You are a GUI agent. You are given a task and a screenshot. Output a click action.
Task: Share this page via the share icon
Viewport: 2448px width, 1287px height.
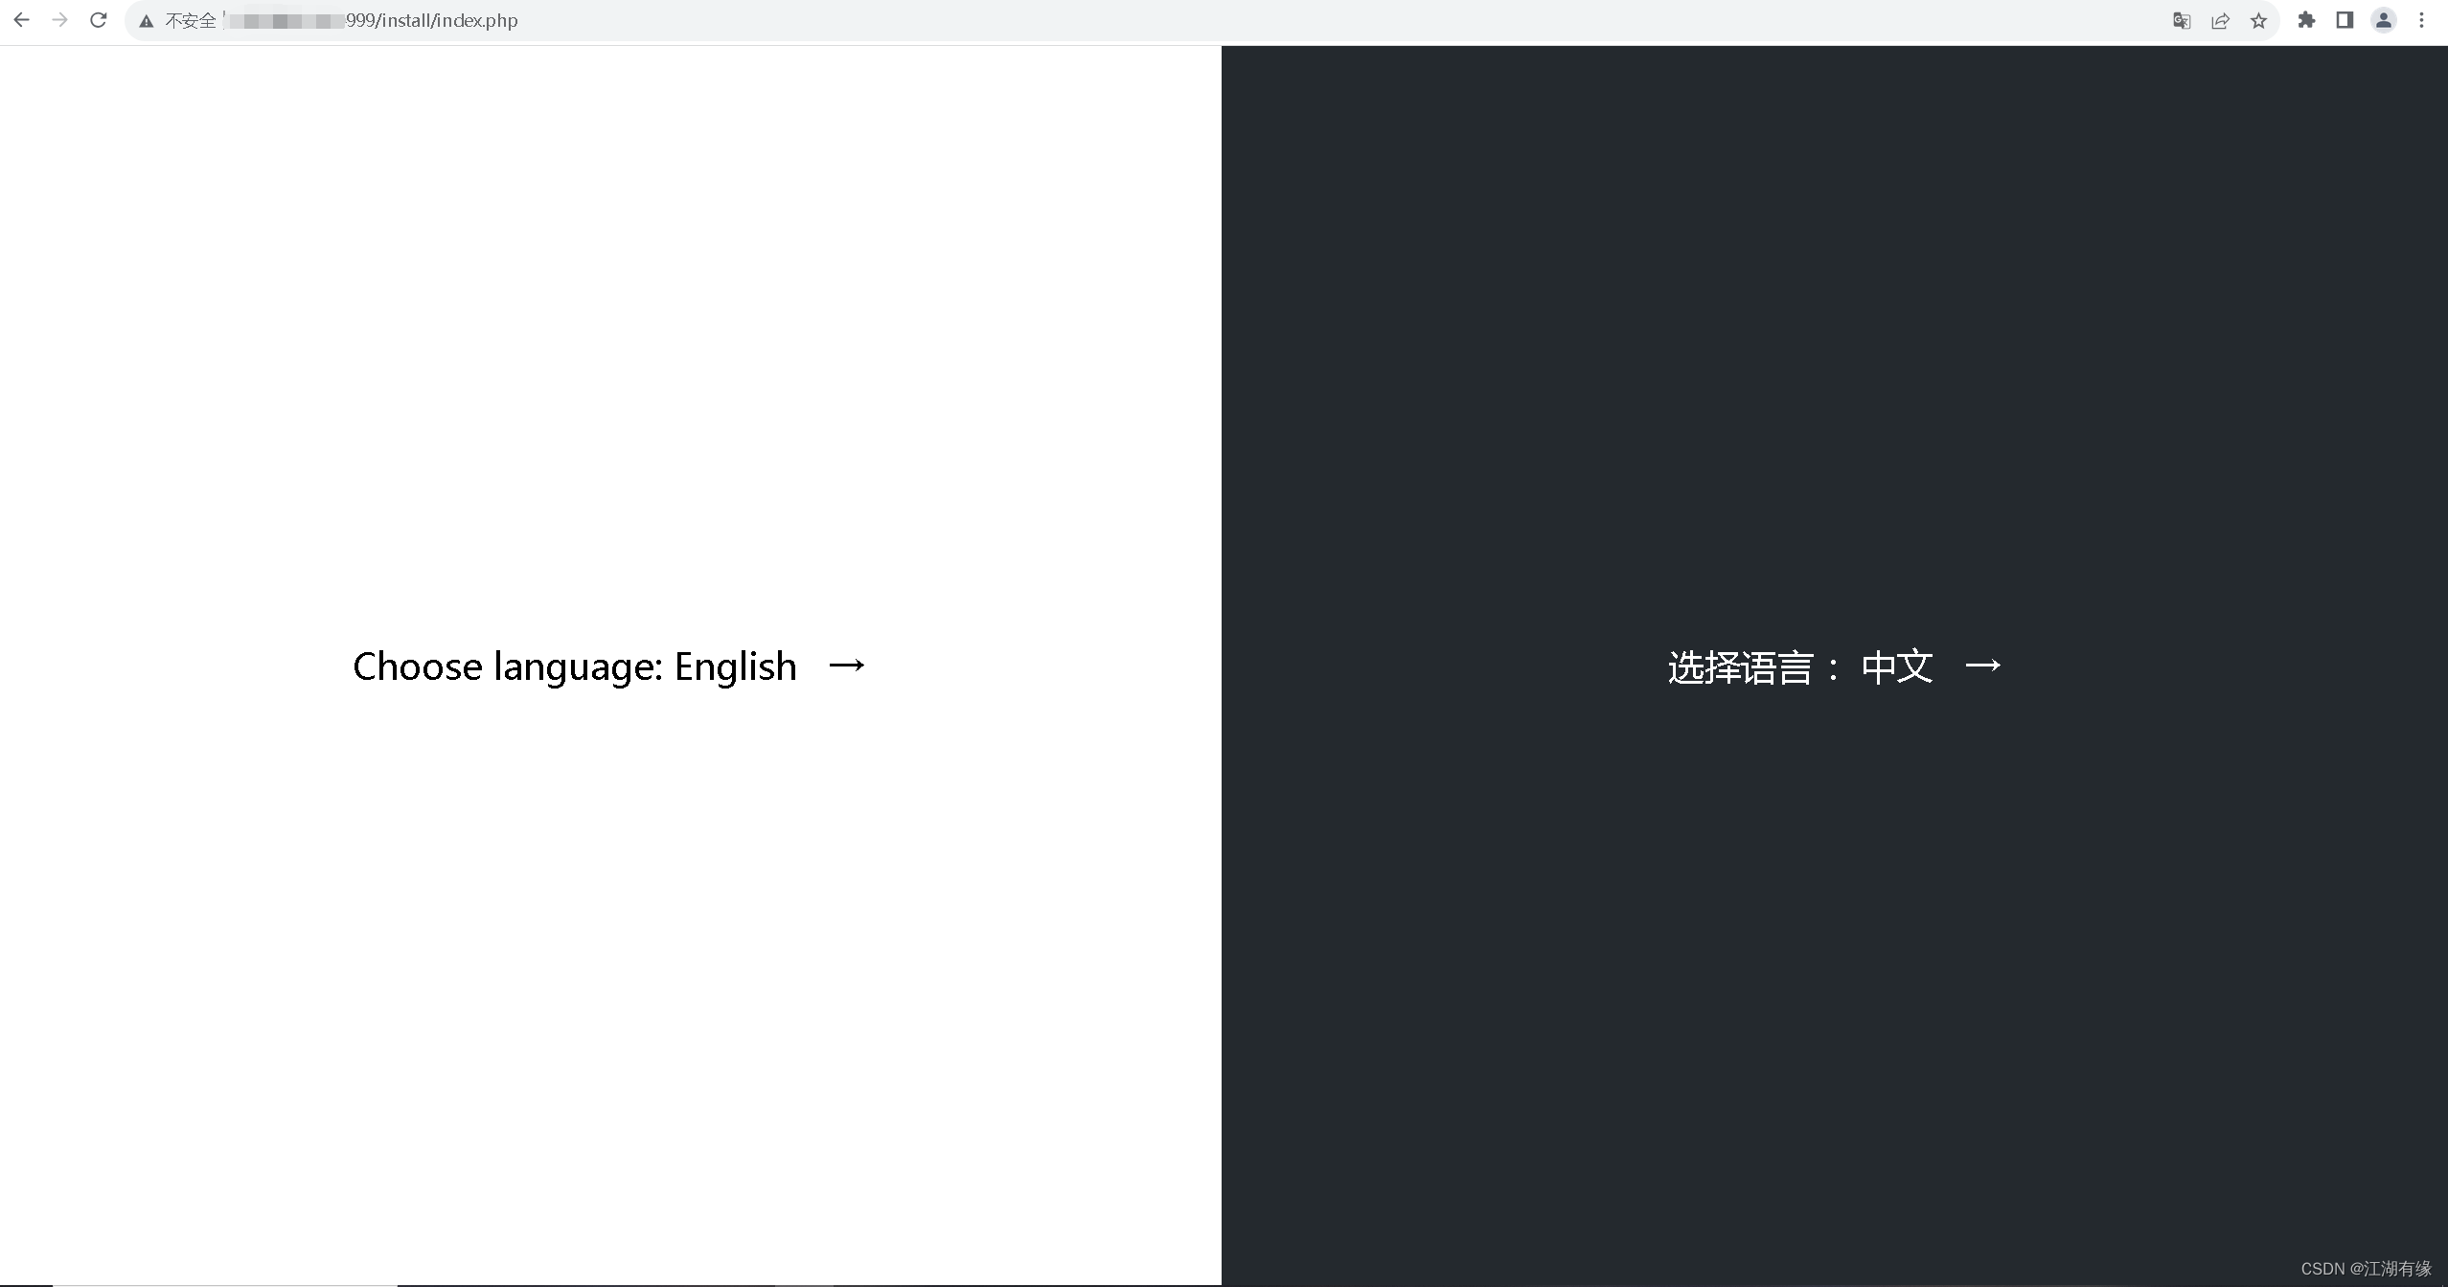point(2220,20)
